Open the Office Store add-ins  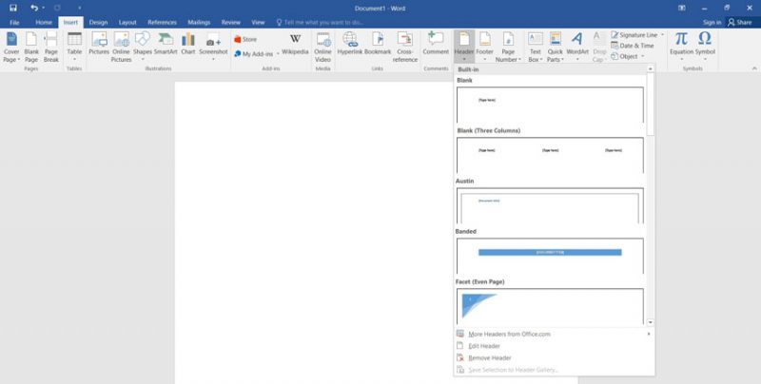[x=245, y=39]
